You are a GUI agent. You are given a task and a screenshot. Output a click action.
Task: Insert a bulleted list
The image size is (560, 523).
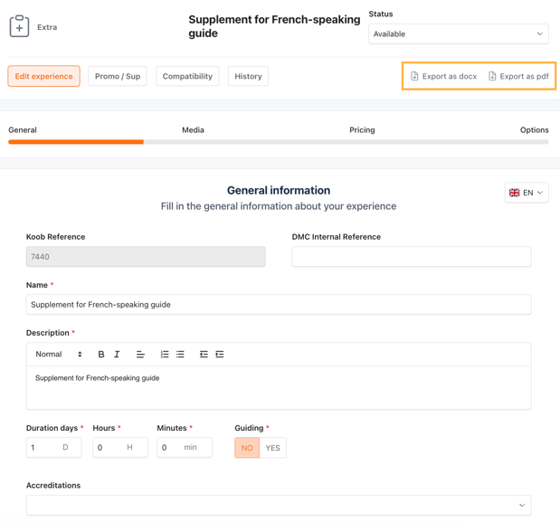180,355
